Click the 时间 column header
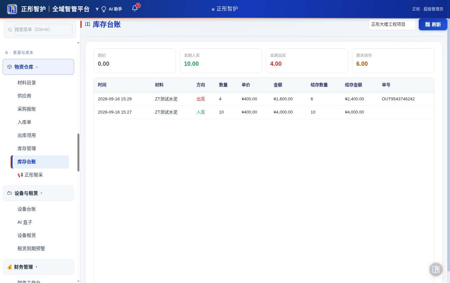450x283 pixels. pyautogui.click(x=102, y=85)
